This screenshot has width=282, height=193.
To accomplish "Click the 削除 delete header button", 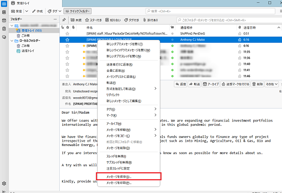I will coord(258,84).
